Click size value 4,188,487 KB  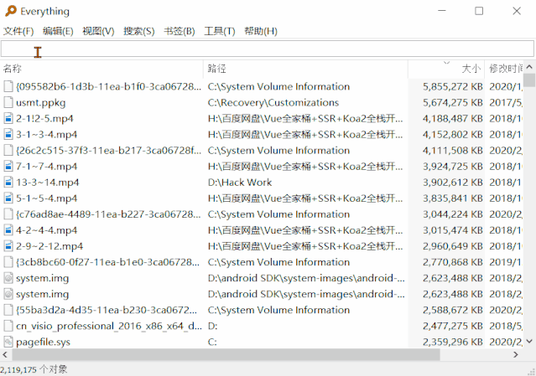(453, 119)
